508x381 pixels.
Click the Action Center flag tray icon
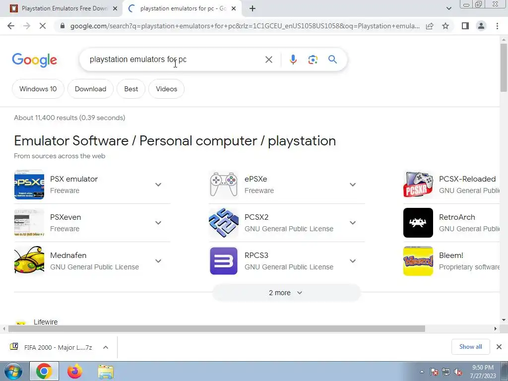pos(434,372)
